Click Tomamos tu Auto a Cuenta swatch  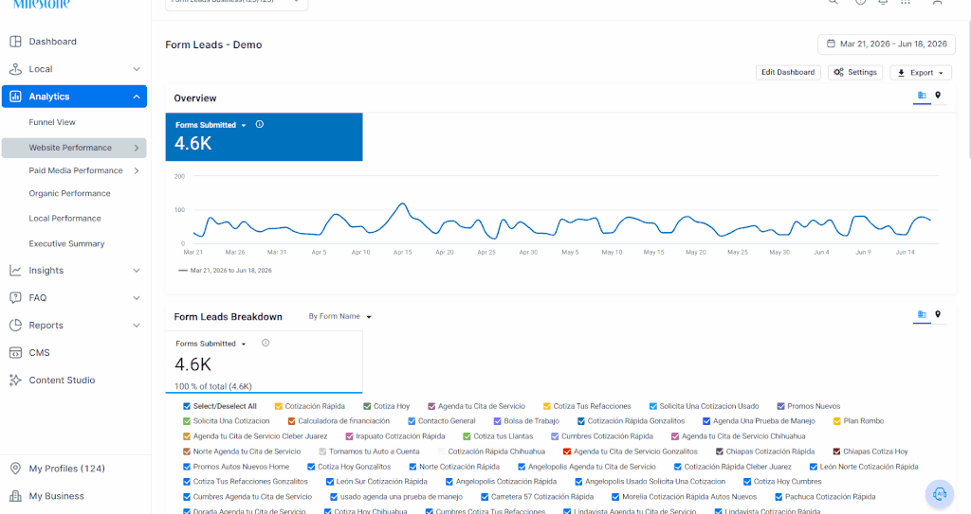[322, 452]
